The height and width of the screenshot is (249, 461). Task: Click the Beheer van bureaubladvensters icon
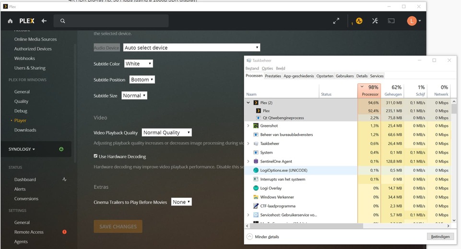pos(256,135)
